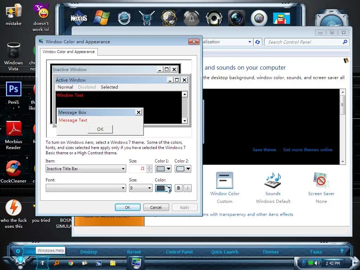Select the Window Color and Appearance tab

(x=69, y=52)
